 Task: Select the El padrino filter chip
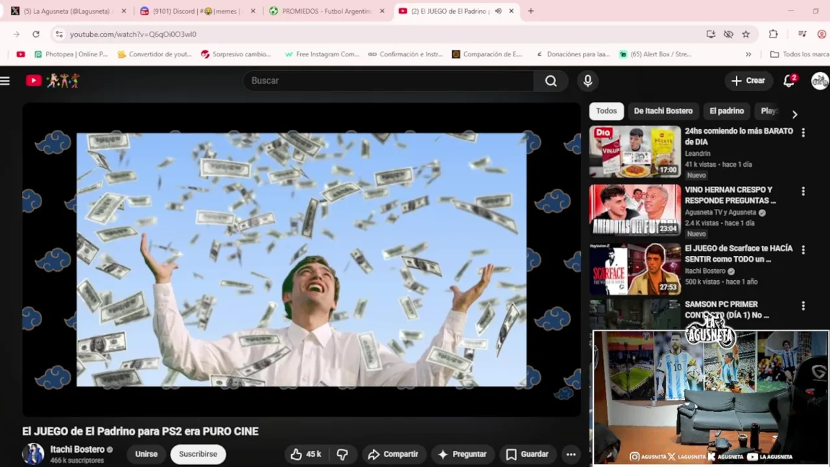pos(726,111)
